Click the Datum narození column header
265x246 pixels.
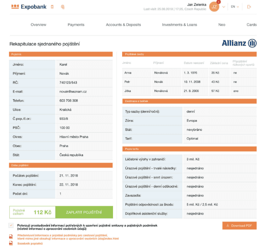[x=194, y=63]
